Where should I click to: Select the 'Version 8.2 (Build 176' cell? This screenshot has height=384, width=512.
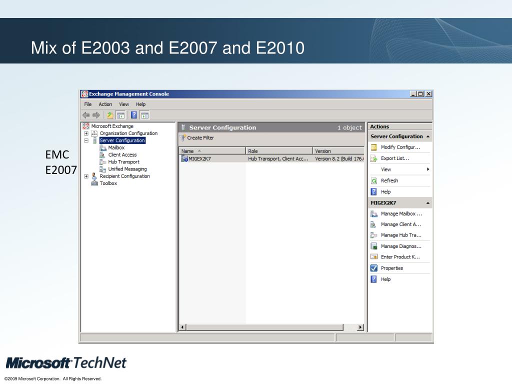[x=339, y=158]
